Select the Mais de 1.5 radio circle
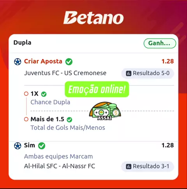The image size is (187, 189). (x=26, y=119)
